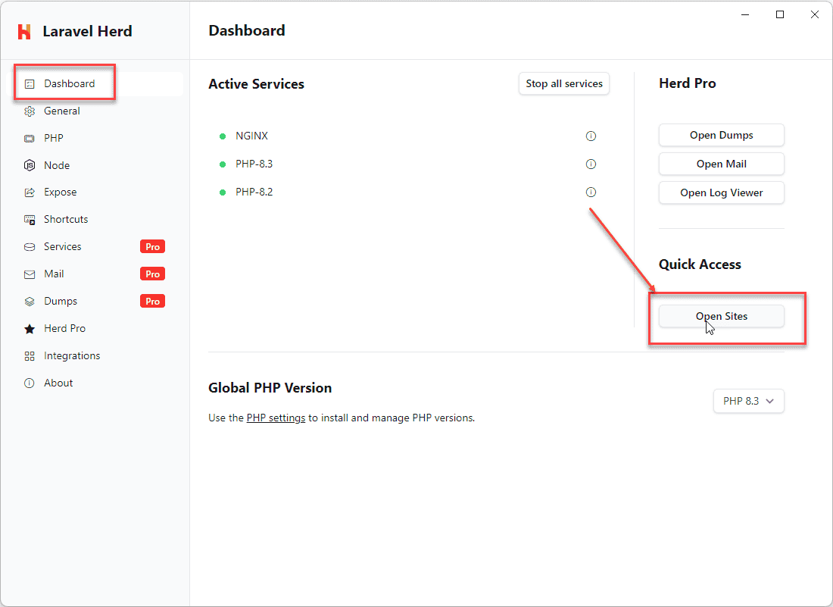Click the Pro badge beside Dumps
833x607 pixels.
click(152, 302)
